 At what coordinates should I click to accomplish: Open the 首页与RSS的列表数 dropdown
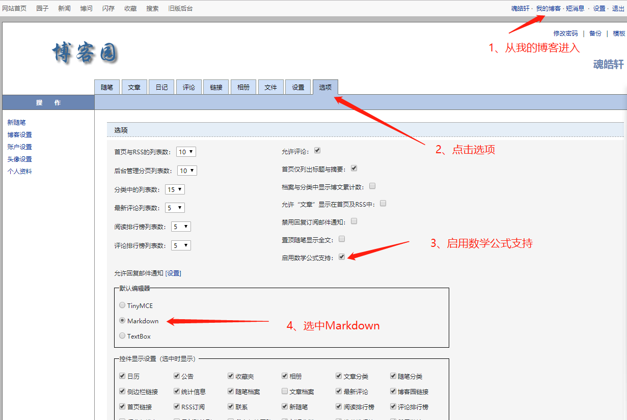(x=186, y=151)
